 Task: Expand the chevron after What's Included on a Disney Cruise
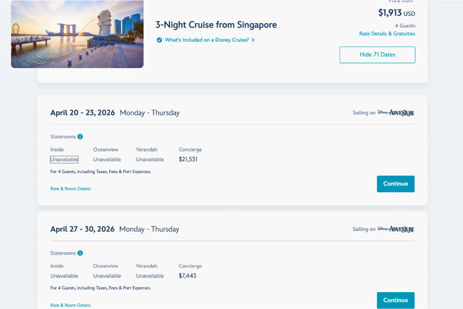pos(253,41)
